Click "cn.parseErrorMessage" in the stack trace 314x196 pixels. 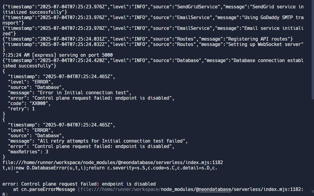coord(48,189)
